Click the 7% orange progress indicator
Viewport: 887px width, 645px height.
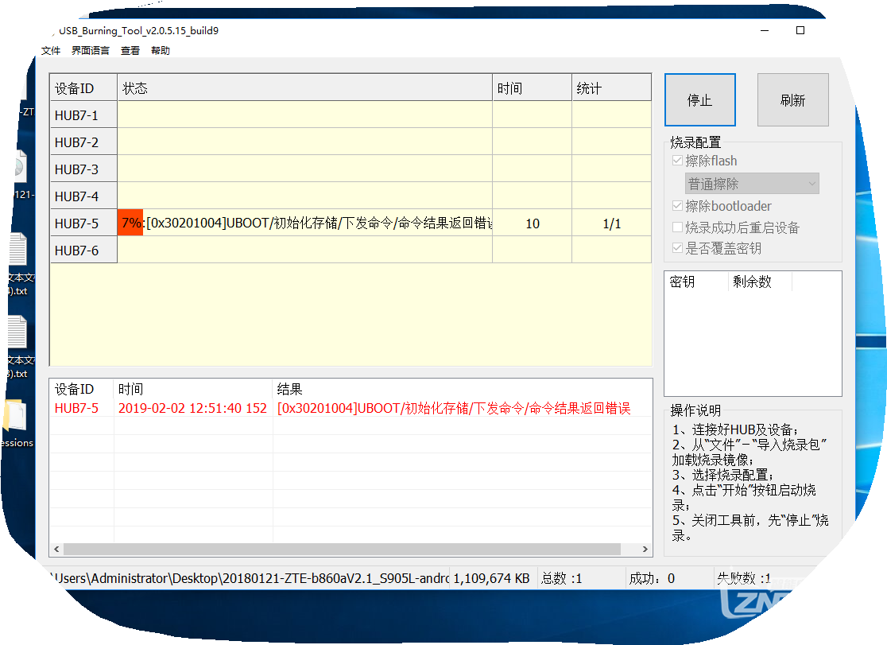(x=130, y=223)
